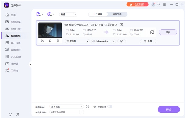This screenshot has width=185, height=118.
Task: Switch to the 编辑完成 tab
Action: (x=117, y=14)
